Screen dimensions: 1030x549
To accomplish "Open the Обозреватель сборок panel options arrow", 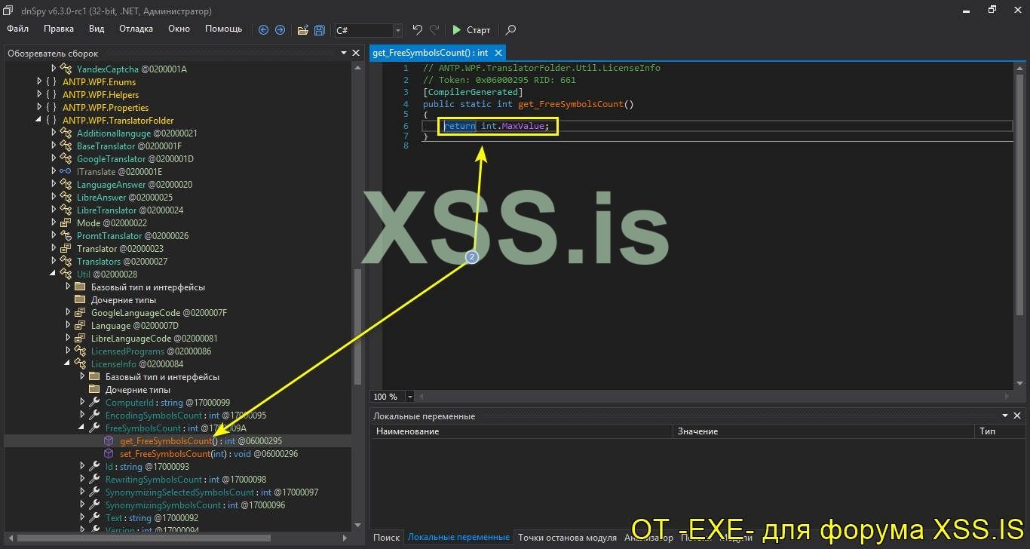I will pos(344,53).
